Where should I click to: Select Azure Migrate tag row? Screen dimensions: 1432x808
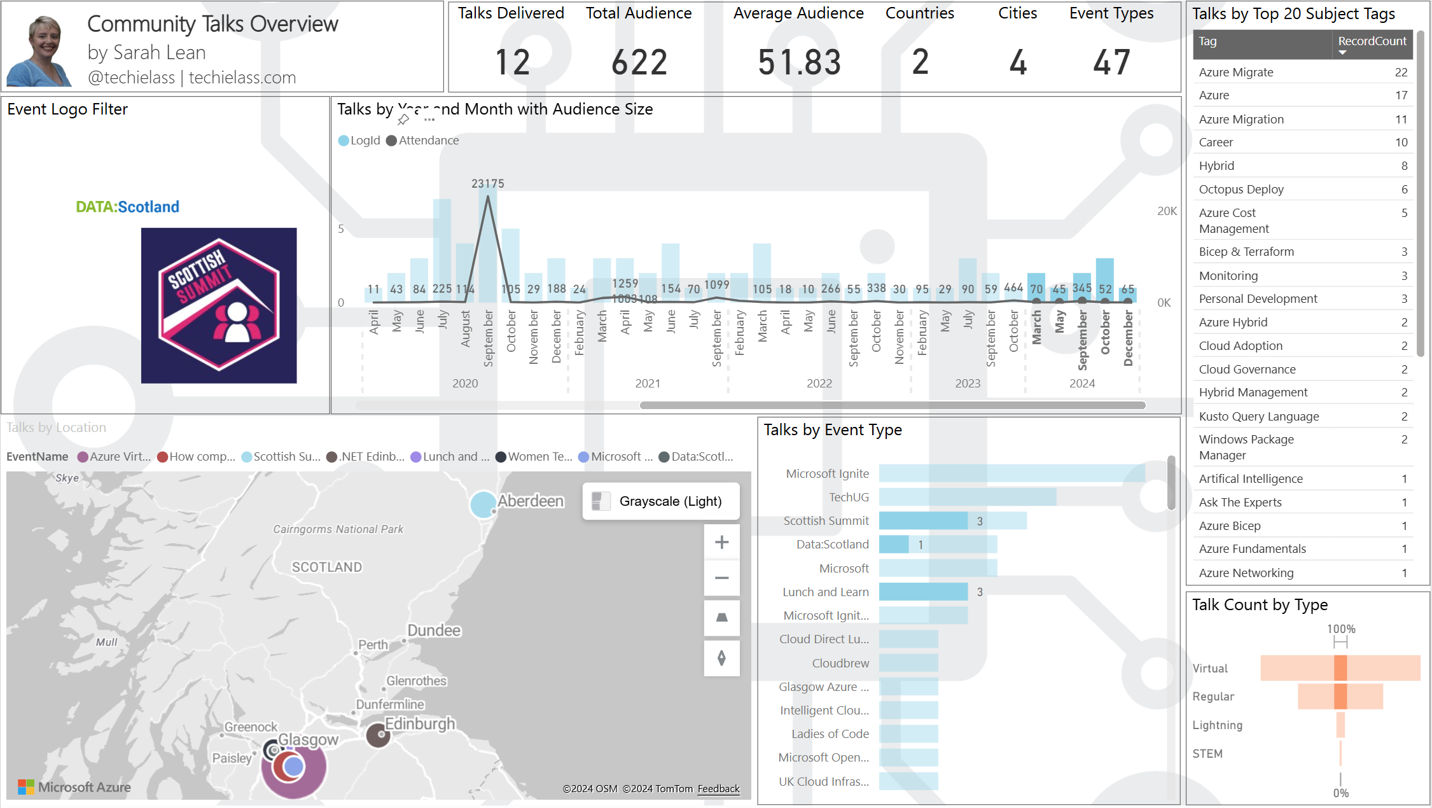pyautogui.click(x=1236, y=73)
